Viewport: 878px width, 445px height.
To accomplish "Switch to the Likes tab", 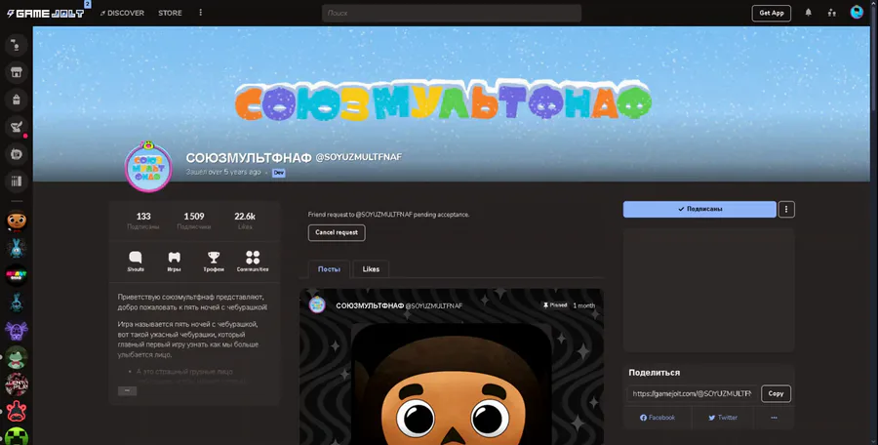I will point(371,269).
